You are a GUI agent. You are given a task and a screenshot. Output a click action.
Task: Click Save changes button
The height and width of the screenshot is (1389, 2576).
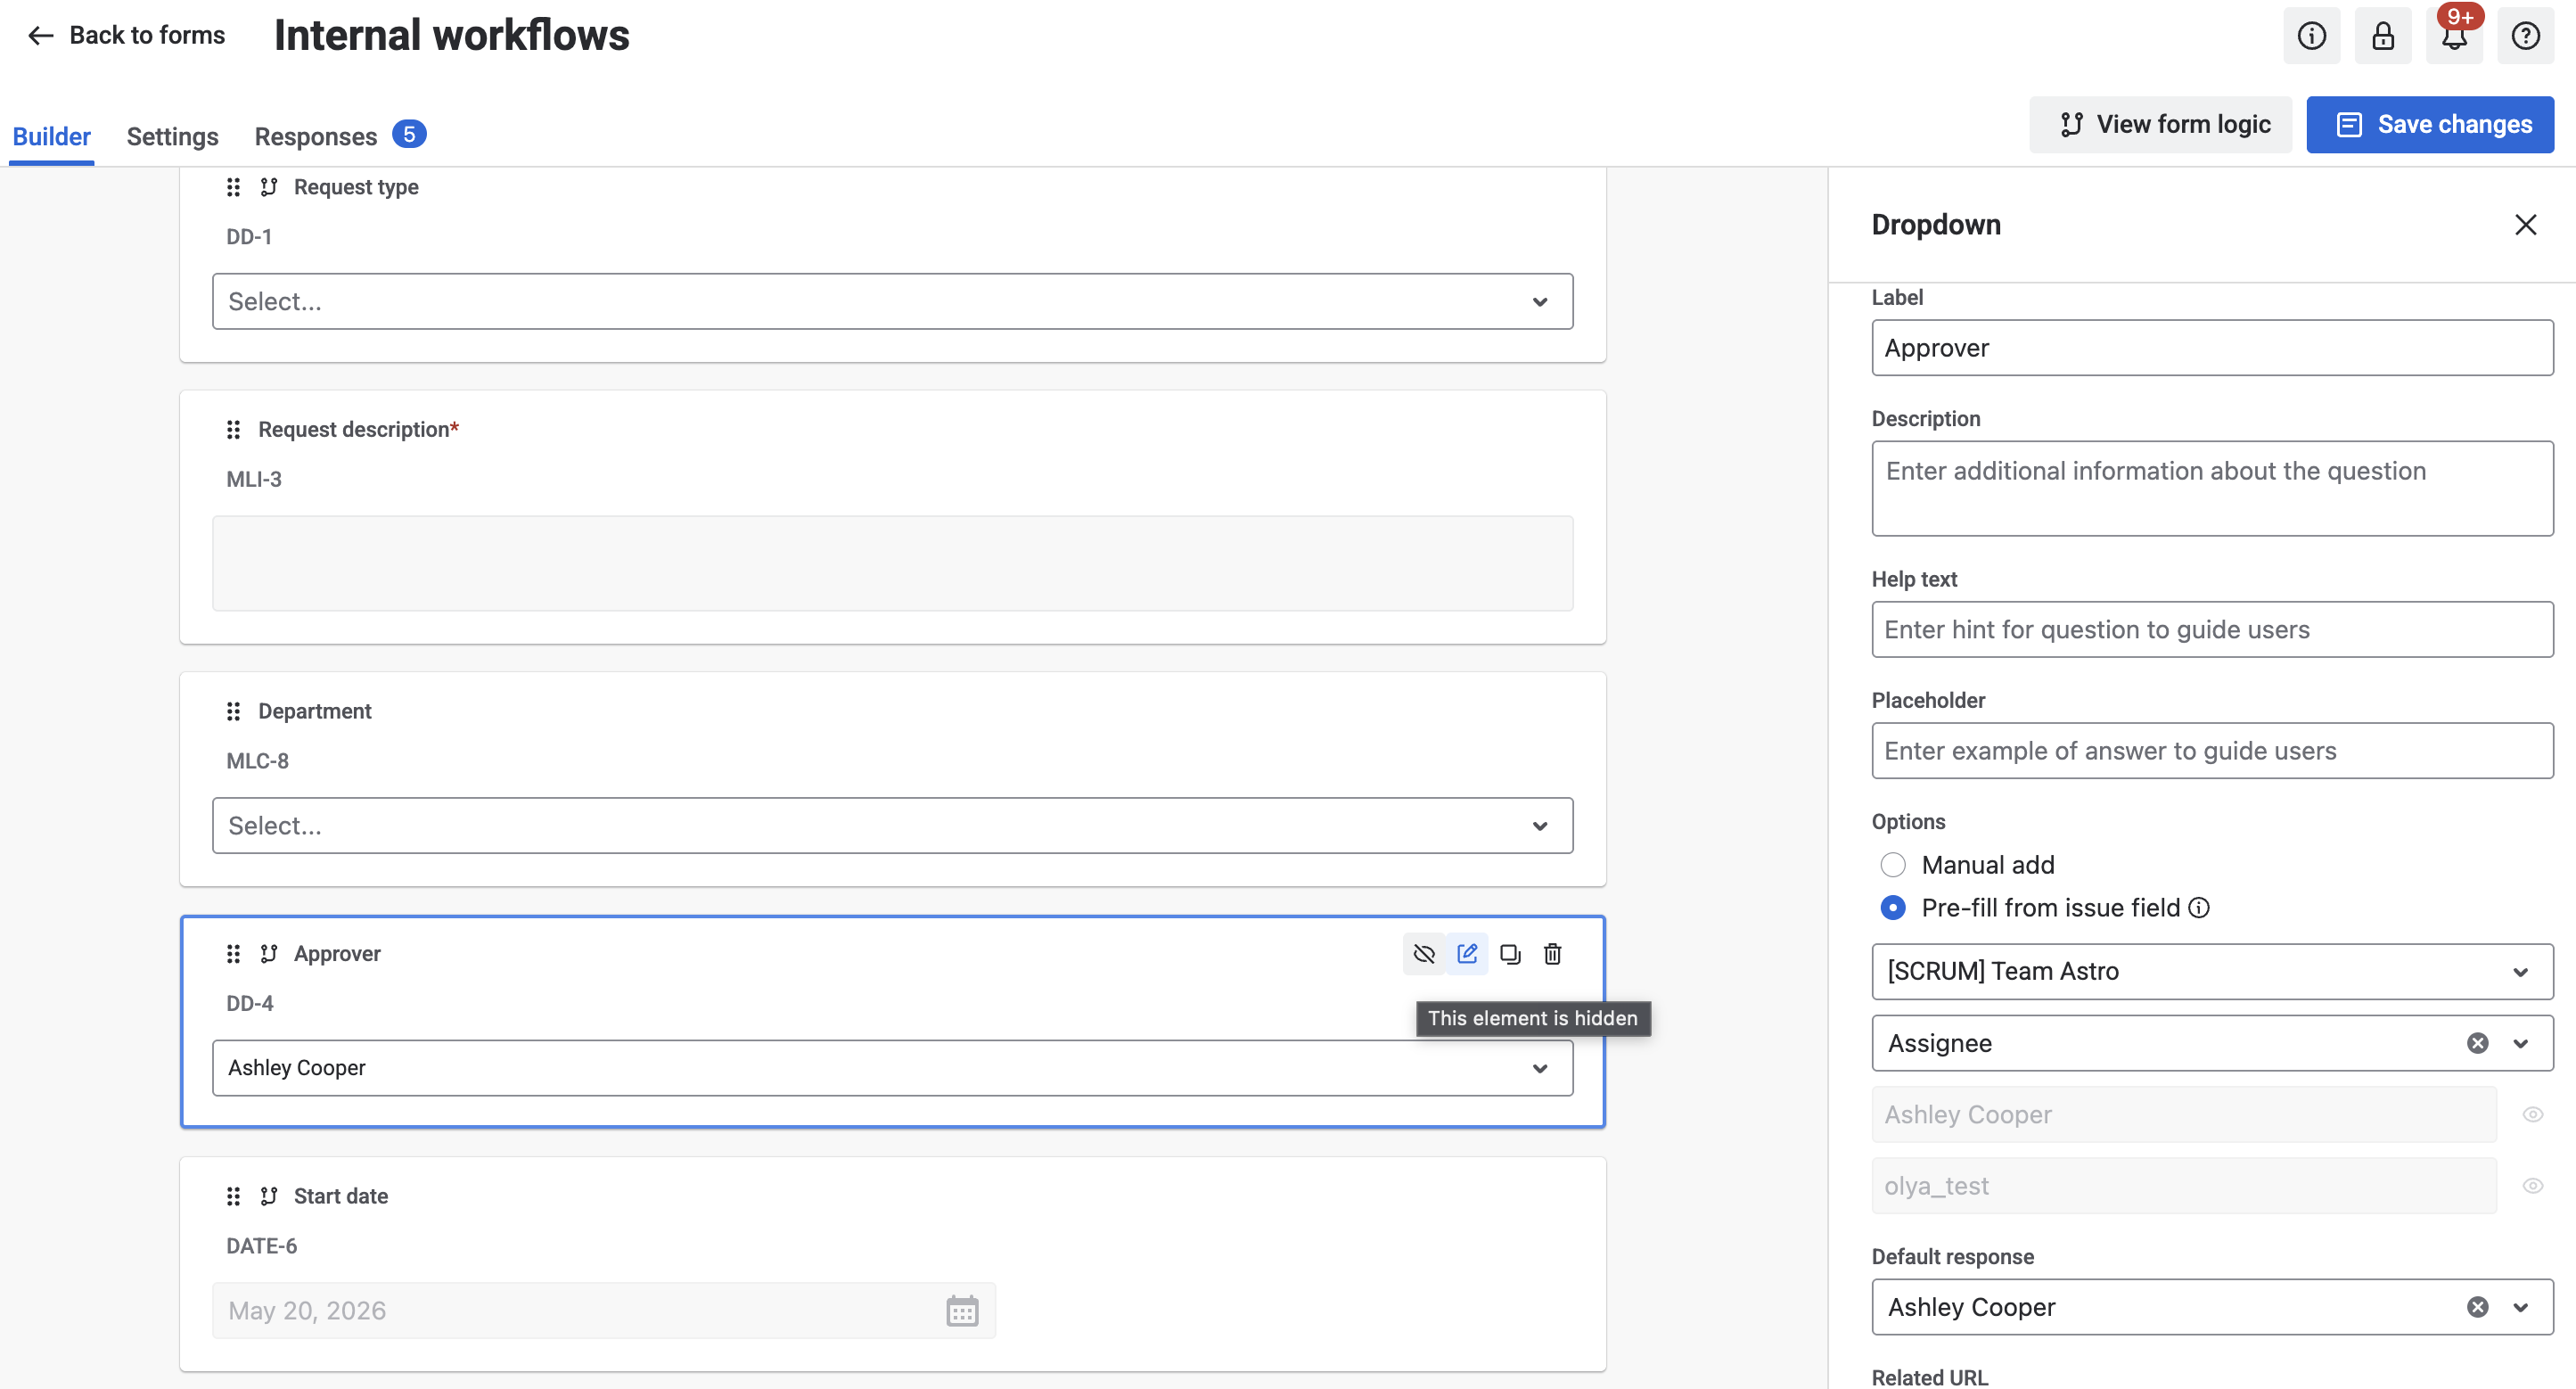pyautogui.click(x=2430, y=124)
